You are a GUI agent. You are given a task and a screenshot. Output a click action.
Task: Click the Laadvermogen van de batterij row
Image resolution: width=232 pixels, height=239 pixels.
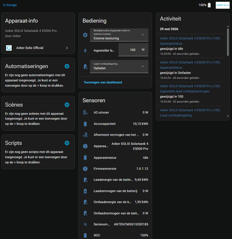115,191
